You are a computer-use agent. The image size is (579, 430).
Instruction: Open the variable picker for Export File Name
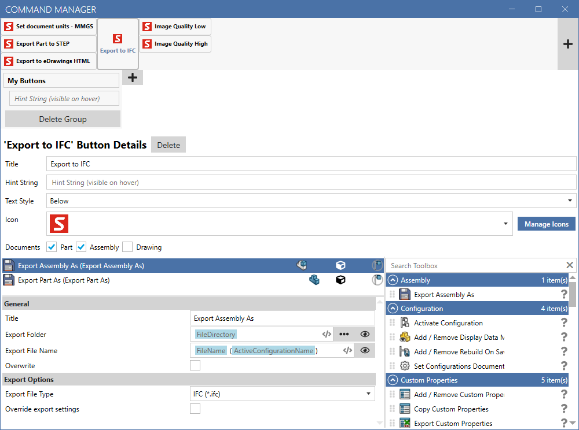pos(347,350)
